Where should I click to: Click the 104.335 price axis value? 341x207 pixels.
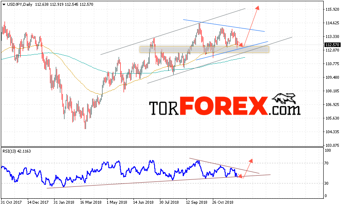(x=332, y=132)
